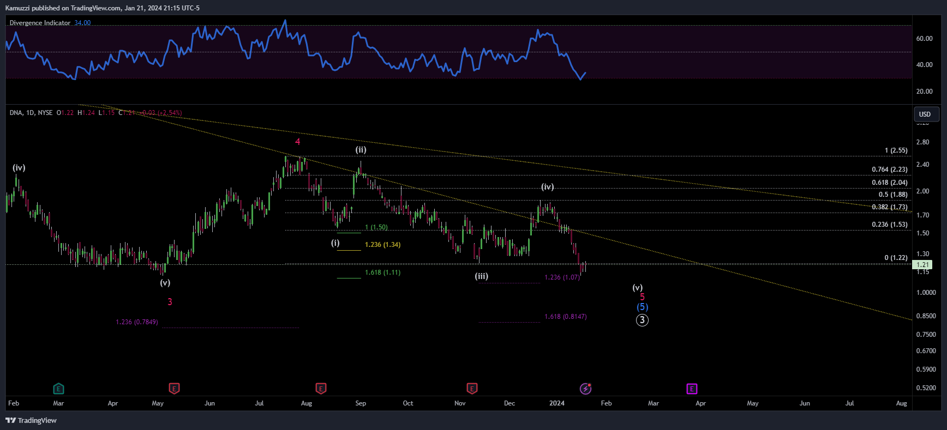Click the green 1 (1.50) extension label
This screenshot has height=430, width=947.
[x=376, y=227]
